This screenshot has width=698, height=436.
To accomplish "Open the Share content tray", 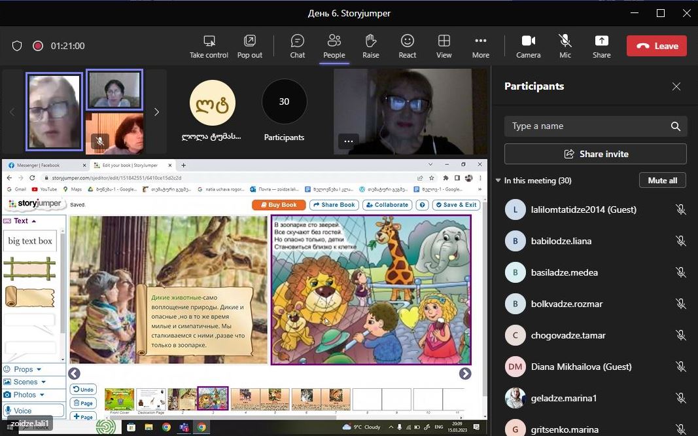I will pyautogui.click(x=601, y=46).
